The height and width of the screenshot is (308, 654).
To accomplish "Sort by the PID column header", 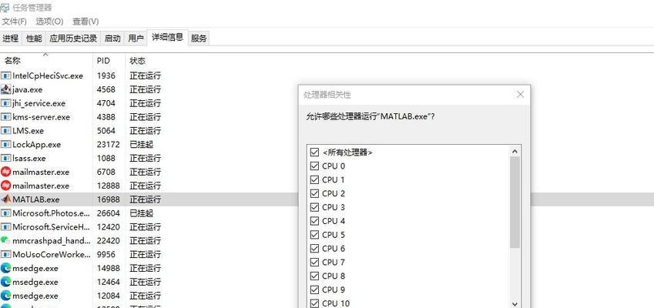I will pos(109,61).
